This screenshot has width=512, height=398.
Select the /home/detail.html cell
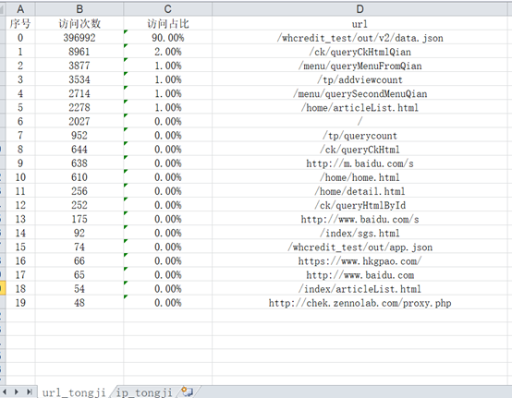click(x=360, y=191)
